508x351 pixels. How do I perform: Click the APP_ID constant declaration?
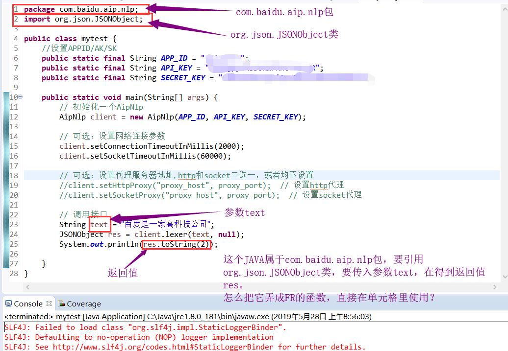pyautogui.click(x=145, y=58)
